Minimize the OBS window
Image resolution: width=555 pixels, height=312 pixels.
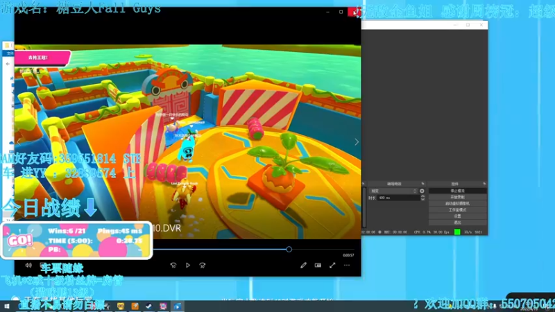pyautogui.click(x=455, y=25)
